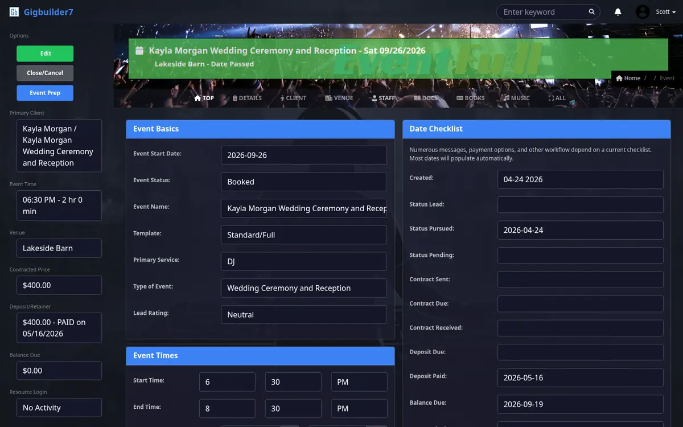Click the empty Contract Received field

(580, 328)
